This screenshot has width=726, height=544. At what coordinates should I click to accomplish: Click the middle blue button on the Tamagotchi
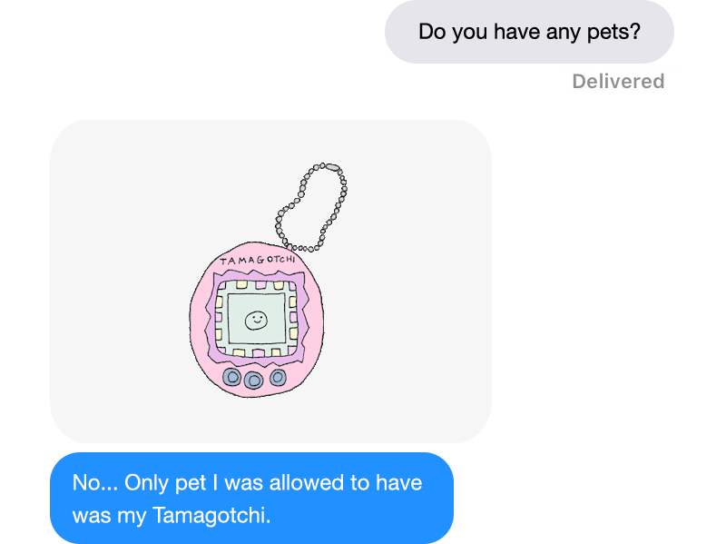[x=253, y=381]
